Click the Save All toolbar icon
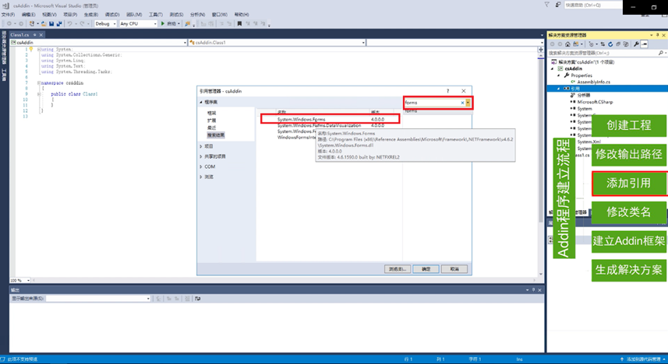The width and height of the screenshot is (668, 364). click(58, 24)
